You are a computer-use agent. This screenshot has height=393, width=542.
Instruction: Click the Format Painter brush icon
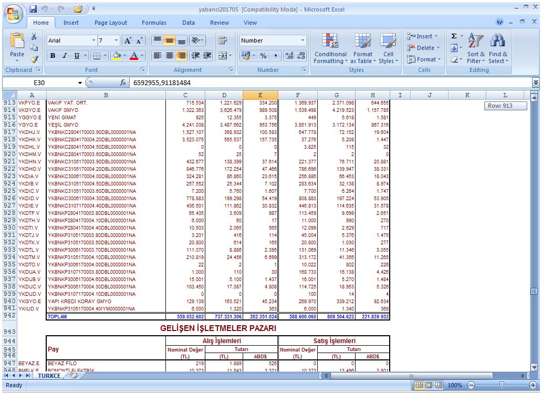(x=34, y=59)
